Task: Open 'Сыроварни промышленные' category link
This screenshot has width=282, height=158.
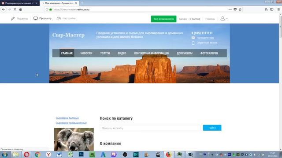Action: (71, 123)
